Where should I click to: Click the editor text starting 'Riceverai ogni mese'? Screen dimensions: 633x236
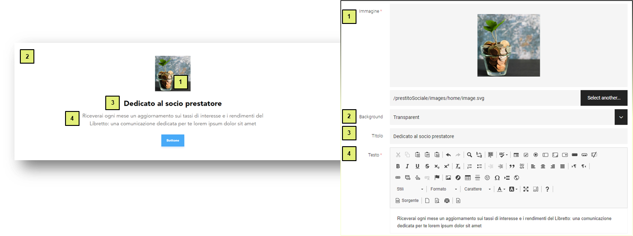(x=504, y=222)
